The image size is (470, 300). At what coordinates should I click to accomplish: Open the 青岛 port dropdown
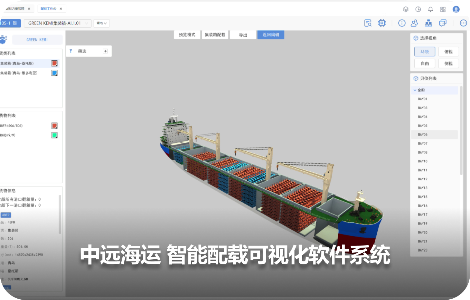101,23
